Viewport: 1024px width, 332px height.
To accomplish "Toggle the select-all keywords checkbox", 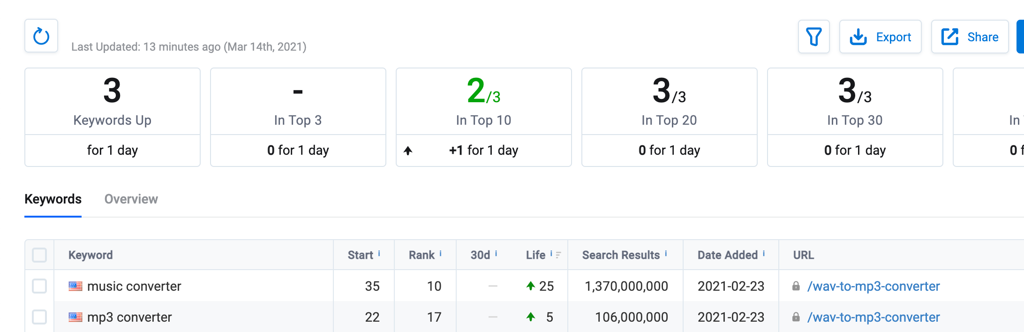I will (x=39, y=255).
